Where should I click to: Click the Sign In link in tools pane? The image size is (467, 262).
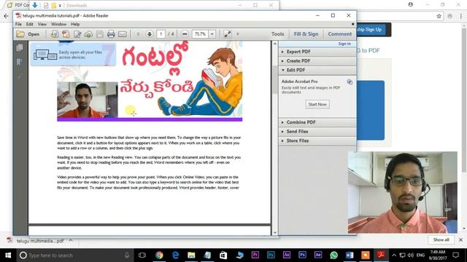[x=344, y=44]
